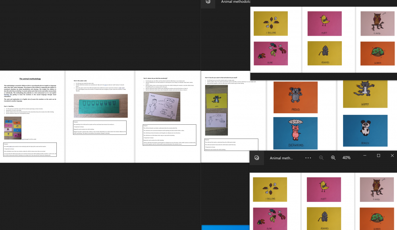The height and width of the screenshot is (230, 397).
Task: Select HURT bird card in upper Photos window
Action: (325, 23)
